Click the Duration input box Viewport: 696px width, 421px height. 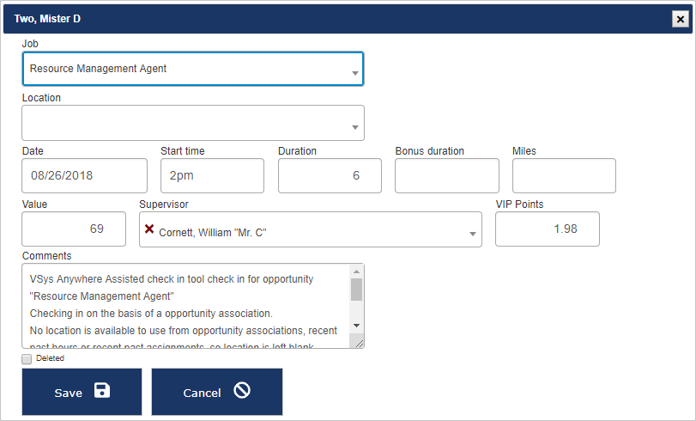pos(330,176)
